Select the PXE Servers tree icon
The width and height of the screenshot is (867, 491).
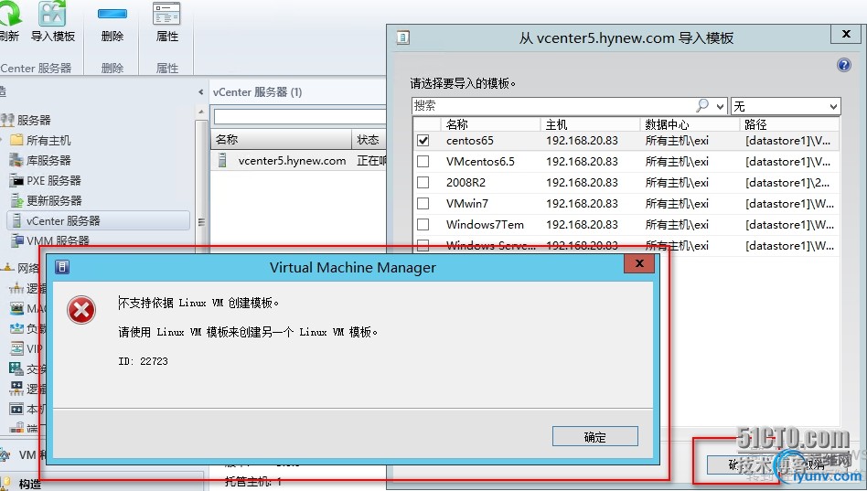[16, 180]
